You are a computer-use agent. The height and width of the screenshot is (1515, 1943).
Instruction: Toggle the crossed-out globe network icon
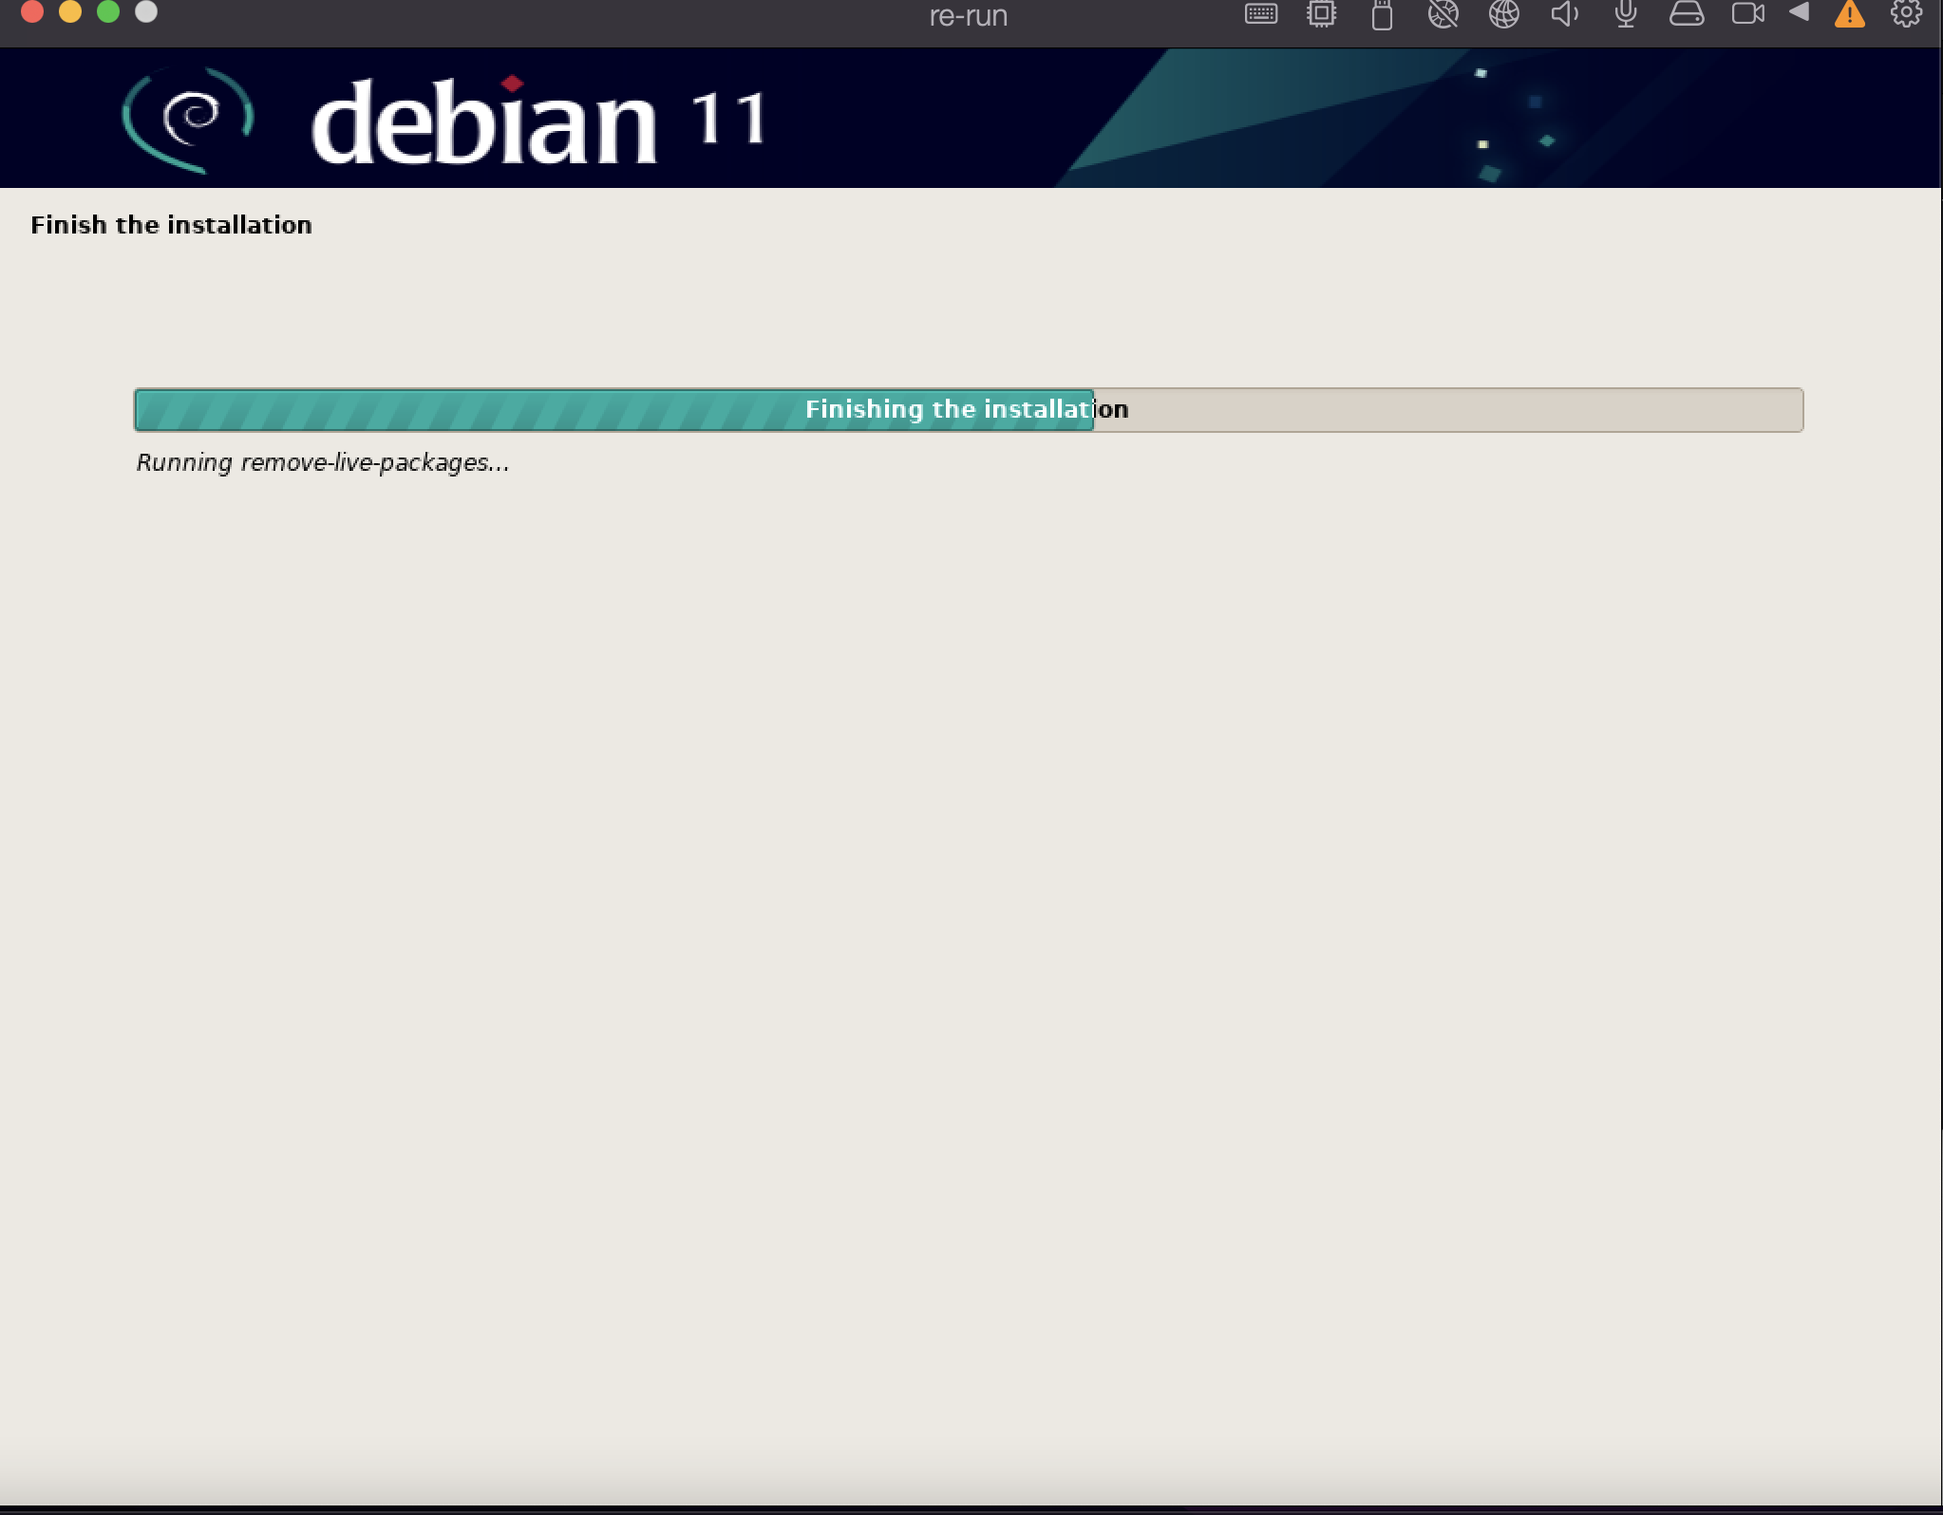[1443, 13]
